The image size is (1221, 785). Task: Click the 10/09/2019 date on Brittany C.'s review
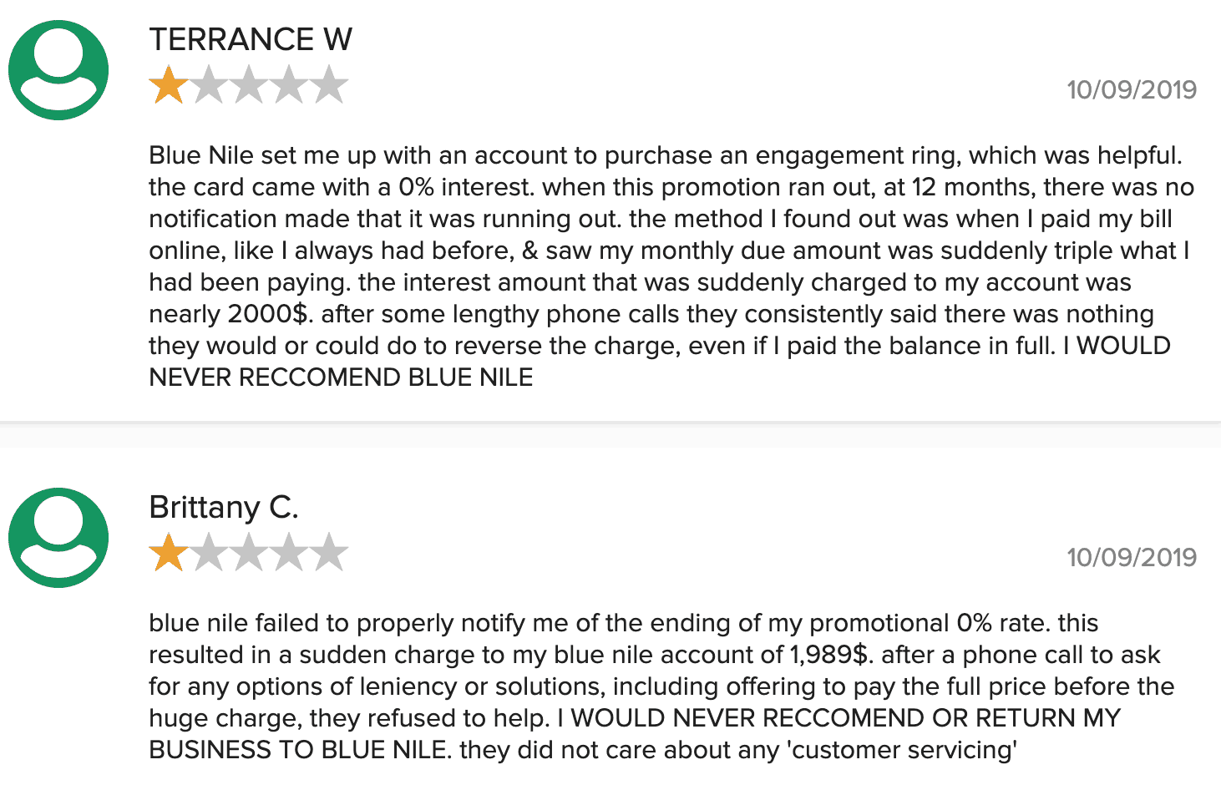[1132, 557]
